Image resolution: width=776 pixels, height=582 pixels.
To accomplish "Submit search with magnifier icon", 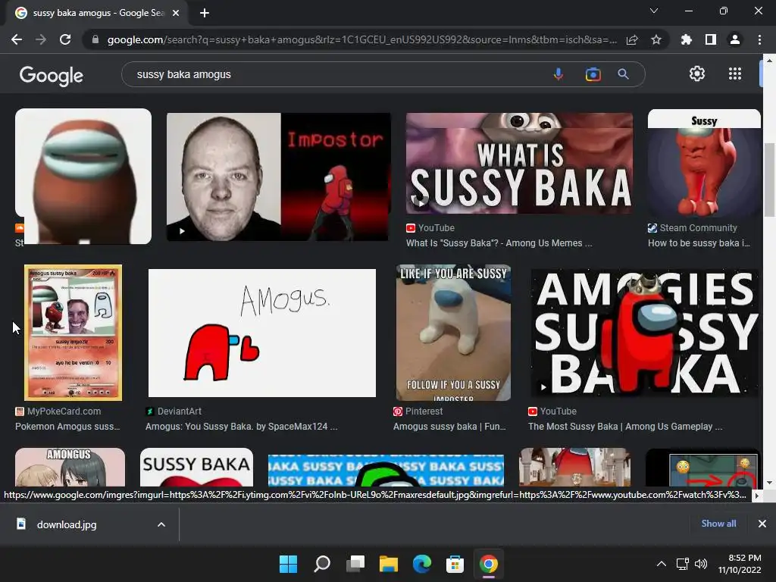I will [x=624, y=74].
